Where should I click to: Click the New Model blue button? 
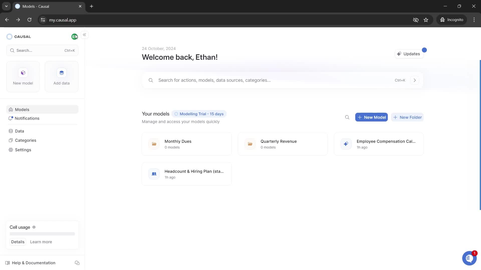(x=371, y=117)
